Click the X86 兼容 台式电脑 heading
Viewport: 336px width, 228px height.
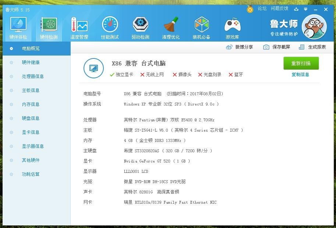(x=139, y=63)
